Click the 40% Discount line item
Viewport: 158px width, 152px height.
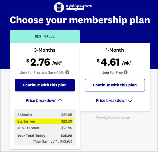tap(45, 128)
